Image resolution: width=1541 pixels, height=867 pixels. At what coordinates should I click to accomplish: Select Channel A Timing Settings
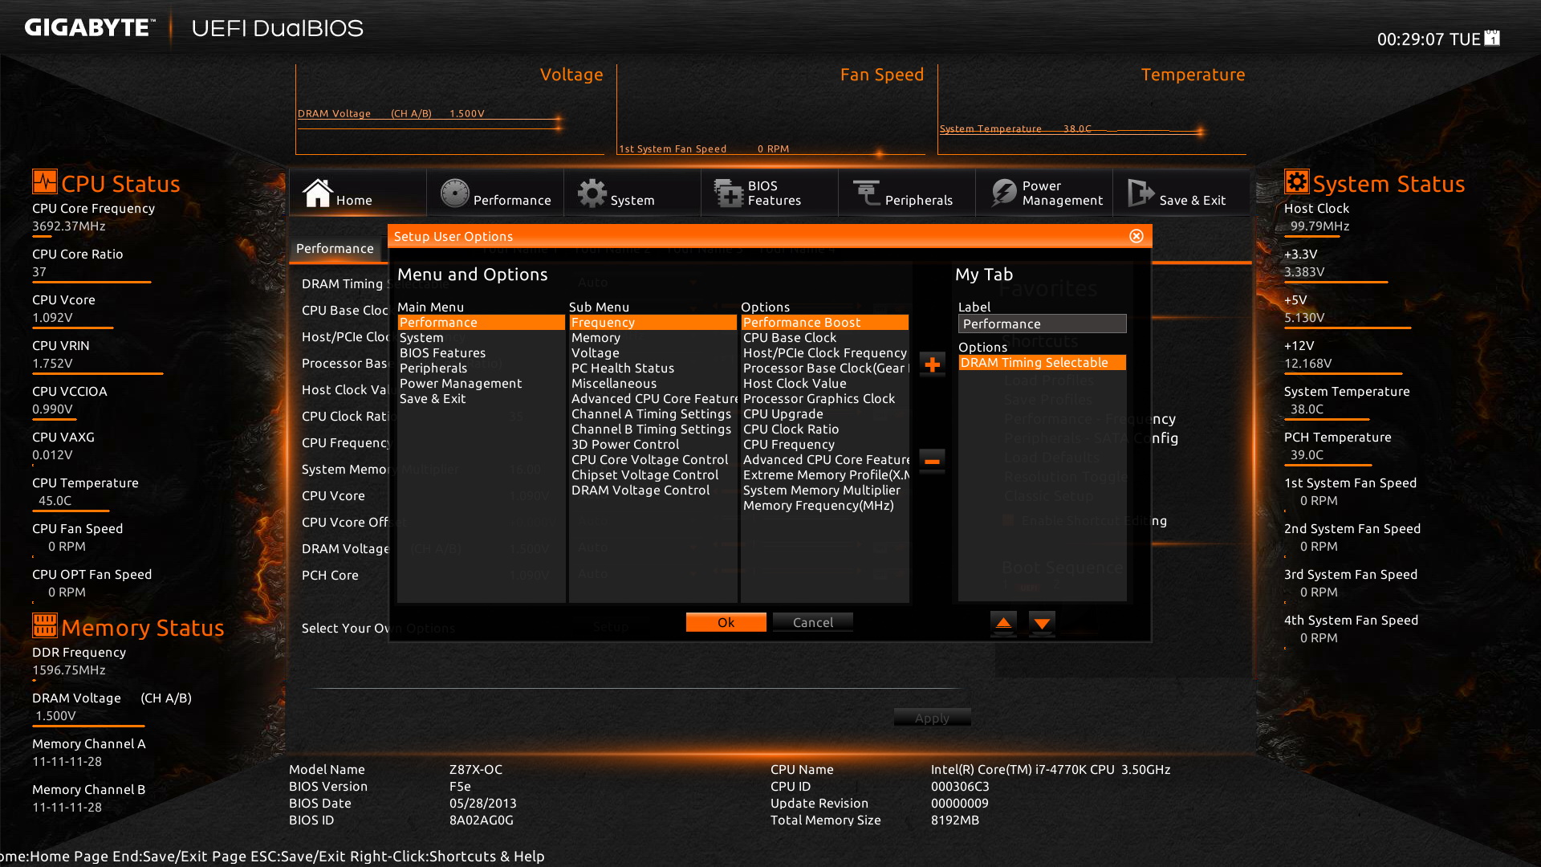coord(653,414)
